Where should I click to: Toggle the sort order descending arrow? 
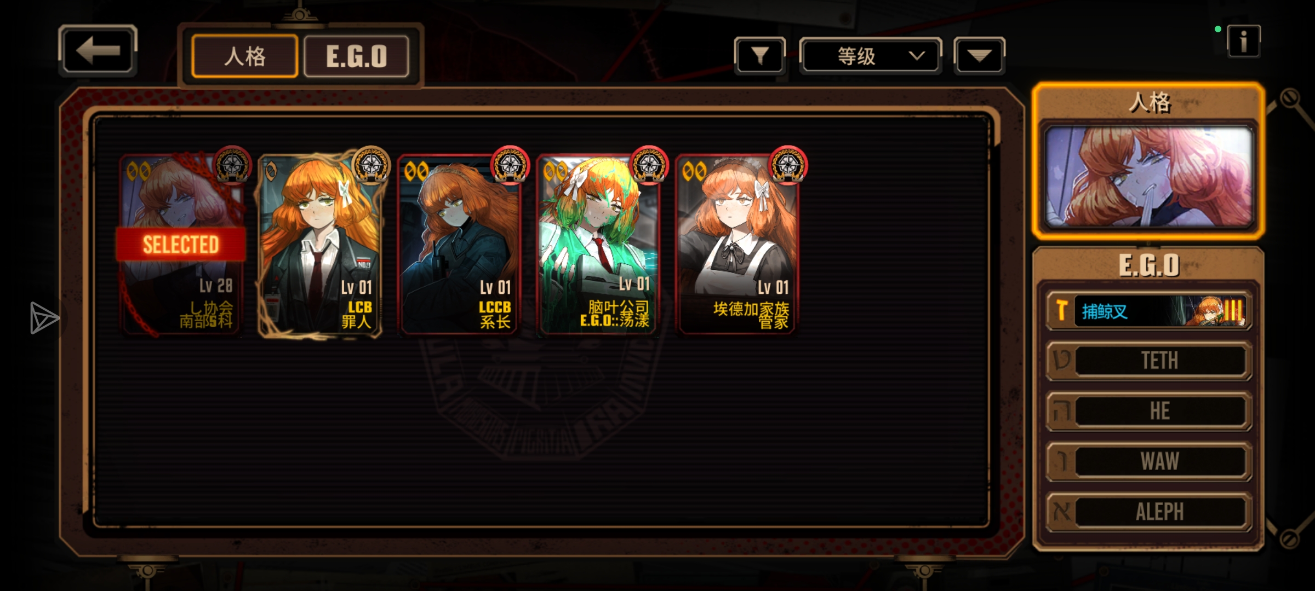(979, 55)
